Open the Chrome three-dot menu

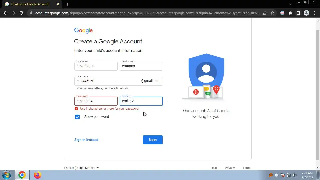(315, 13)
